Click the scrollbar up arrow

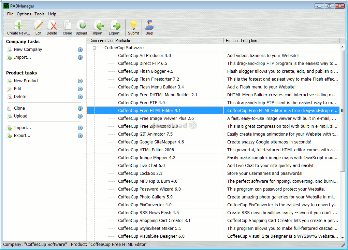(x=343, y=47)
